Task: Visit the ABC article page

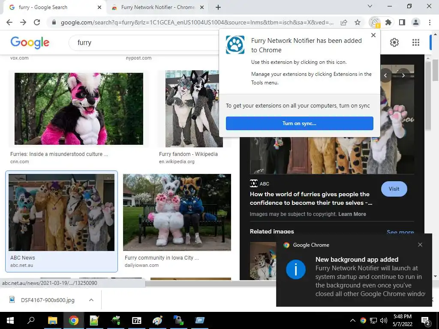Action: coord(394,189)
